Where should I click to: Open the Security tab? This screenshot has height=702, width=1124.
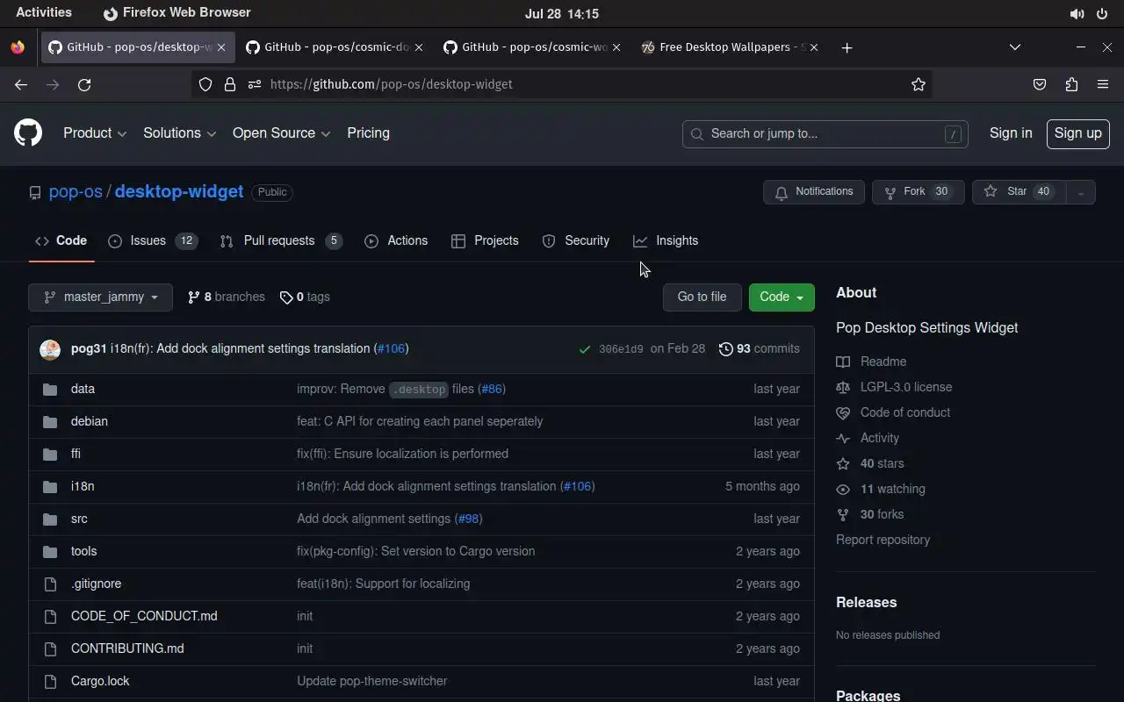(x=576, y=240)
